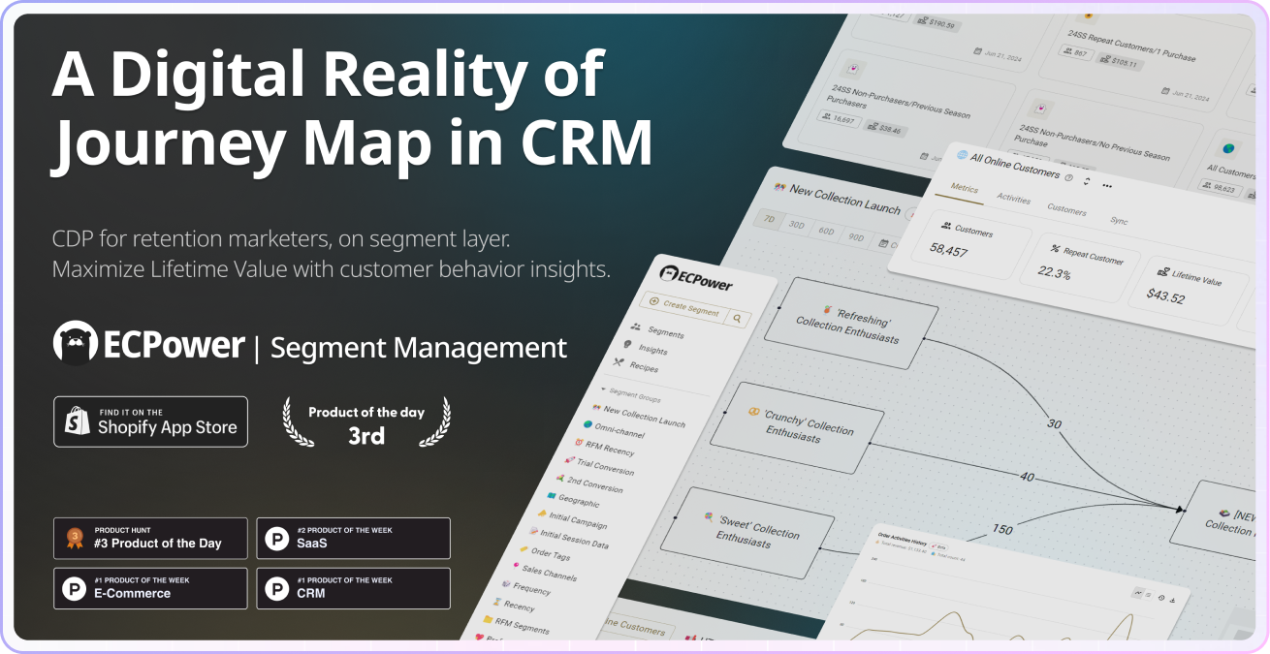This screenshot has height=654, width=1270.
Task: Click the SaaS badge Product Hunt logo
Action: [x=277, y=538]
